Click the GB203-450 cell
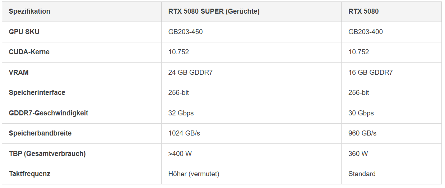Image resolution: width=445 pixels, height=188 pixels. (x=185, y=32)
